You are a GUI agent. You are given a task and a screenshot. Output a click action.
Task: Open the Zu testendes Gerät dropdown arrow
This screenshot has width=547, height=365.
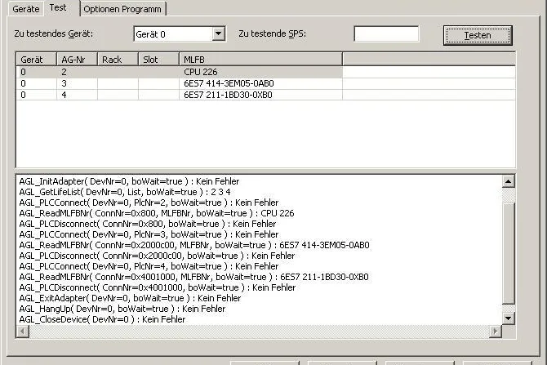point(218,33)
